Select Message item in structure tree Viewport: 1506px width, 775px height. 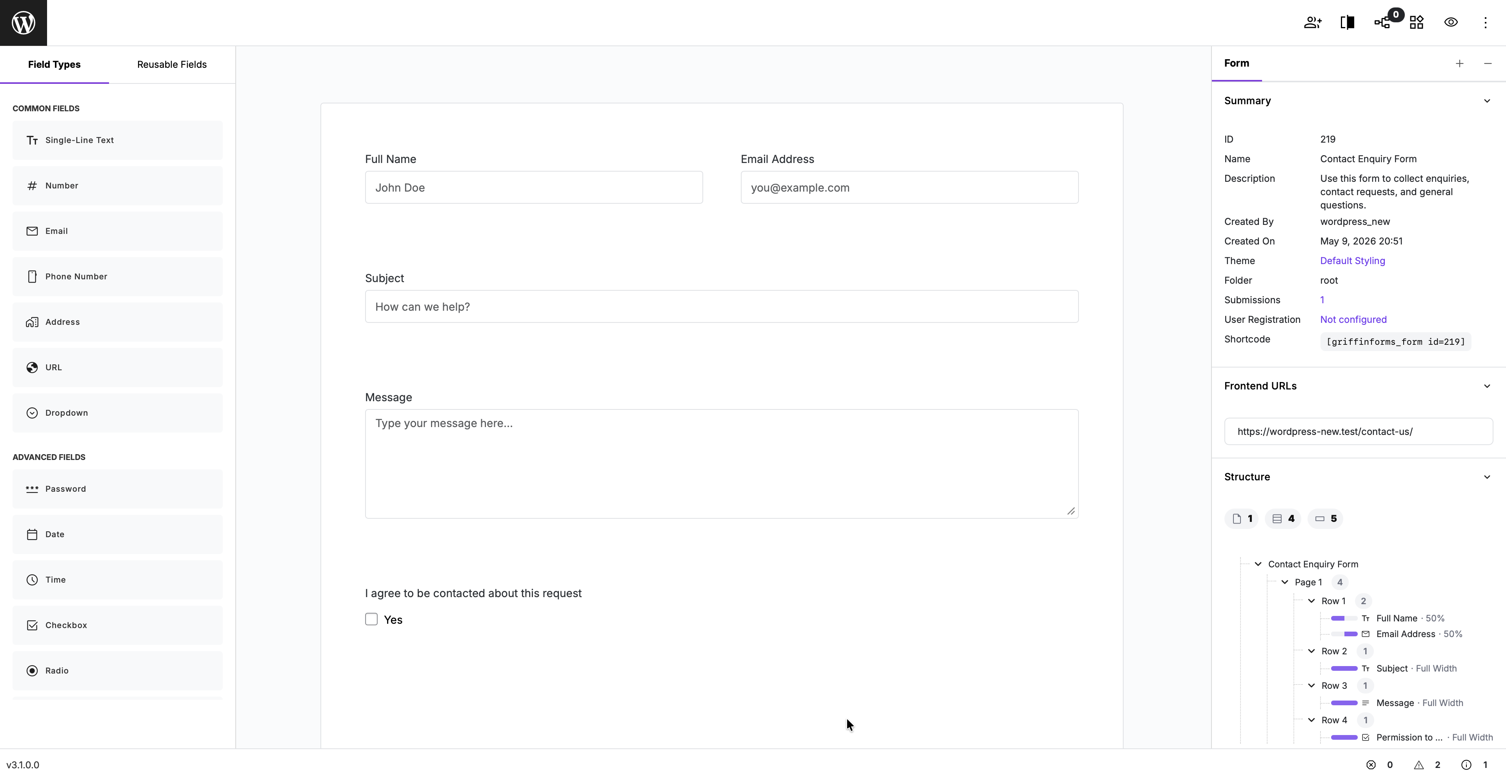point(1395,703)
